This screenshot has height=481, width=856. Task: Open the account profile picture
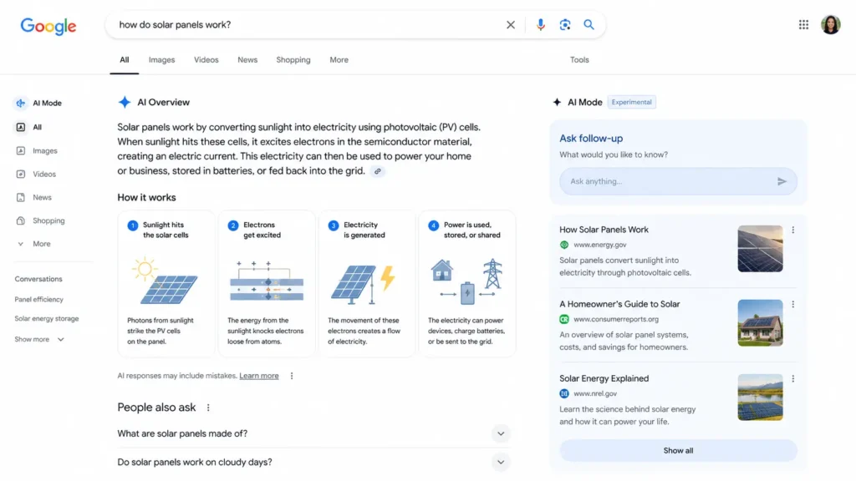tap(830, 24)
